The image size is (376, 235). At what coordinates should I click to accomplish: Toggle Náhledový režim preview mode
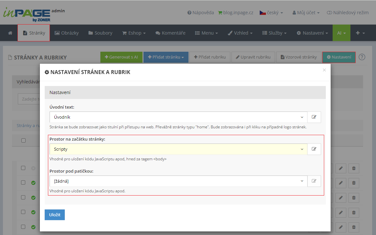tap(348, 13)
